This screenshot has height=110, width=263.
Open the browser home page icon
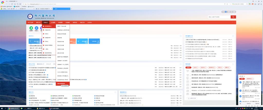15,4
